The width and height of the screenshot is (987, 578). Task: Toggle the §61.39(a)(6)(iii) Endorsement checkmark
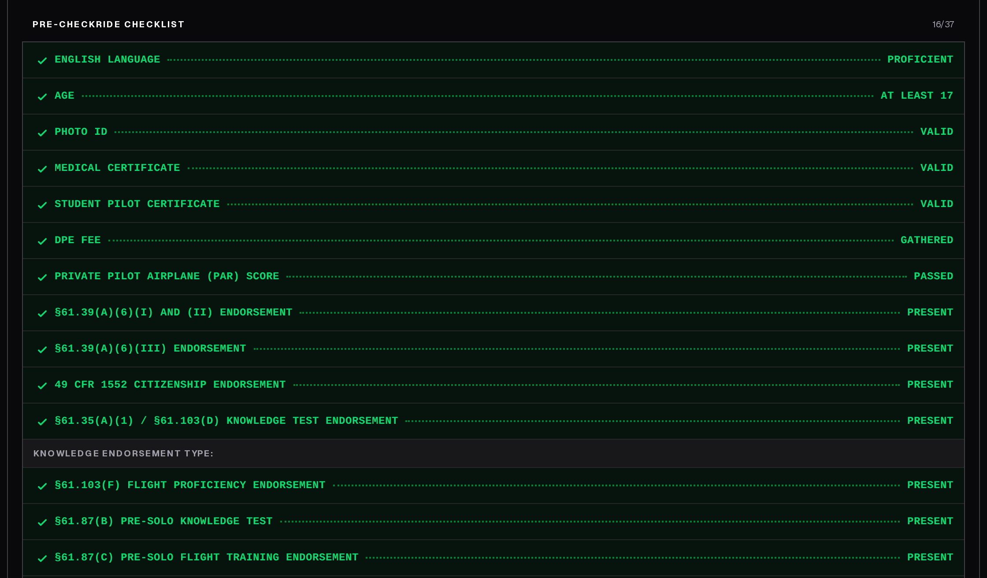(42, 349)
